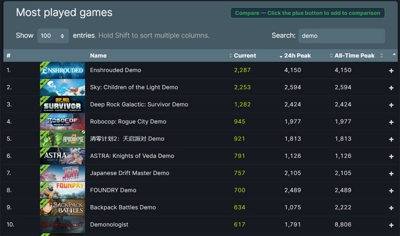Open Japanese Drift Master Demo link
Image resolution: width=400 pixels, height=236 pixels.
129,173
